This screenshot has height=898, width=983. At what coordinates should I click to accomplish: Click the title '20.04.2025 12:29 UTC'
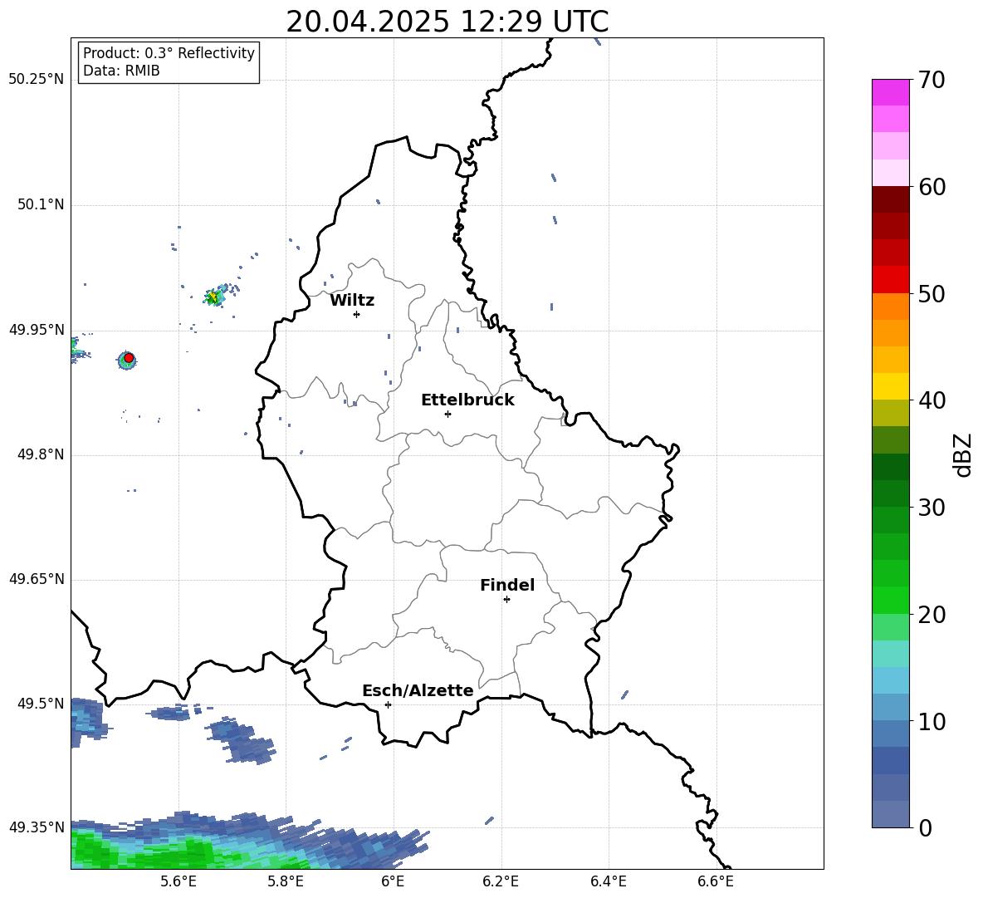[447, 22]
